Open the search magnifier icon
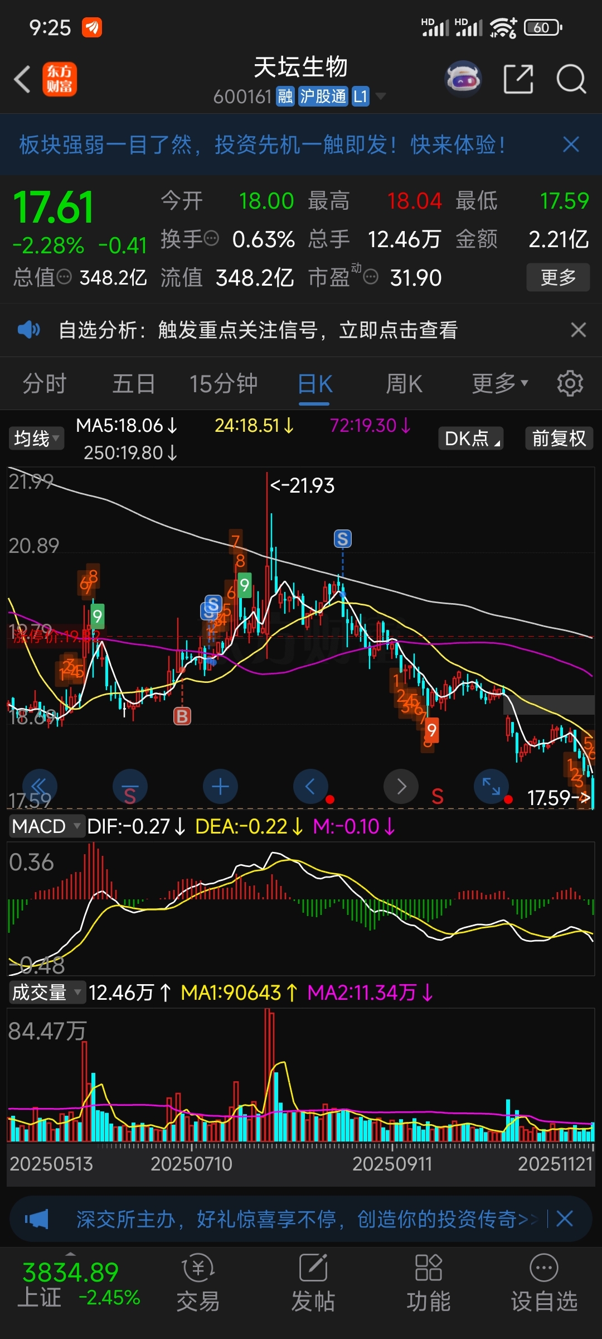This screenshot has width=602, height=1339. pyautogui.click(x=571, y=79)
